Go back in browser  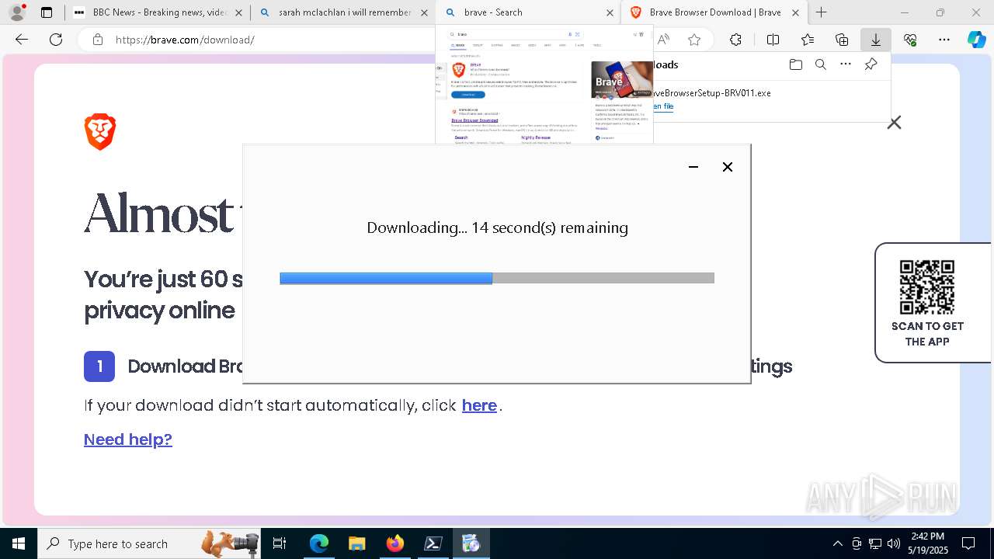[22, 40]
